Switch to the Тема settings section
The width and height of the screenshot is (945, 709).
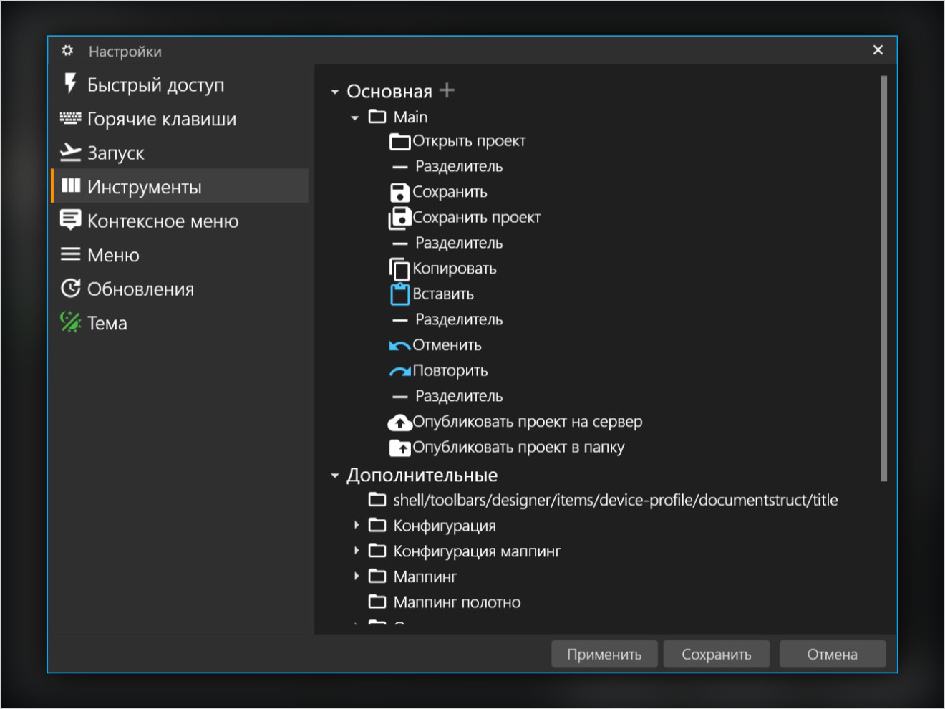(107, 323)
